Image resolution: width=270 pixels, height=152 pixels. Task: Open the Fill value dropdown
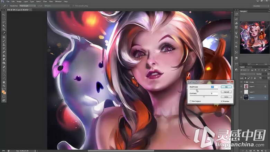pyautogui.click(x=268, y=78)
